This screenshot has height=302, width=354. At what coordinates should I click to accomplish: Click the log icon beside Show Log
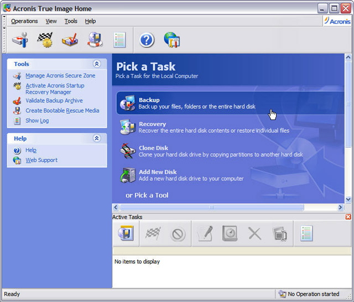(17, 121)
